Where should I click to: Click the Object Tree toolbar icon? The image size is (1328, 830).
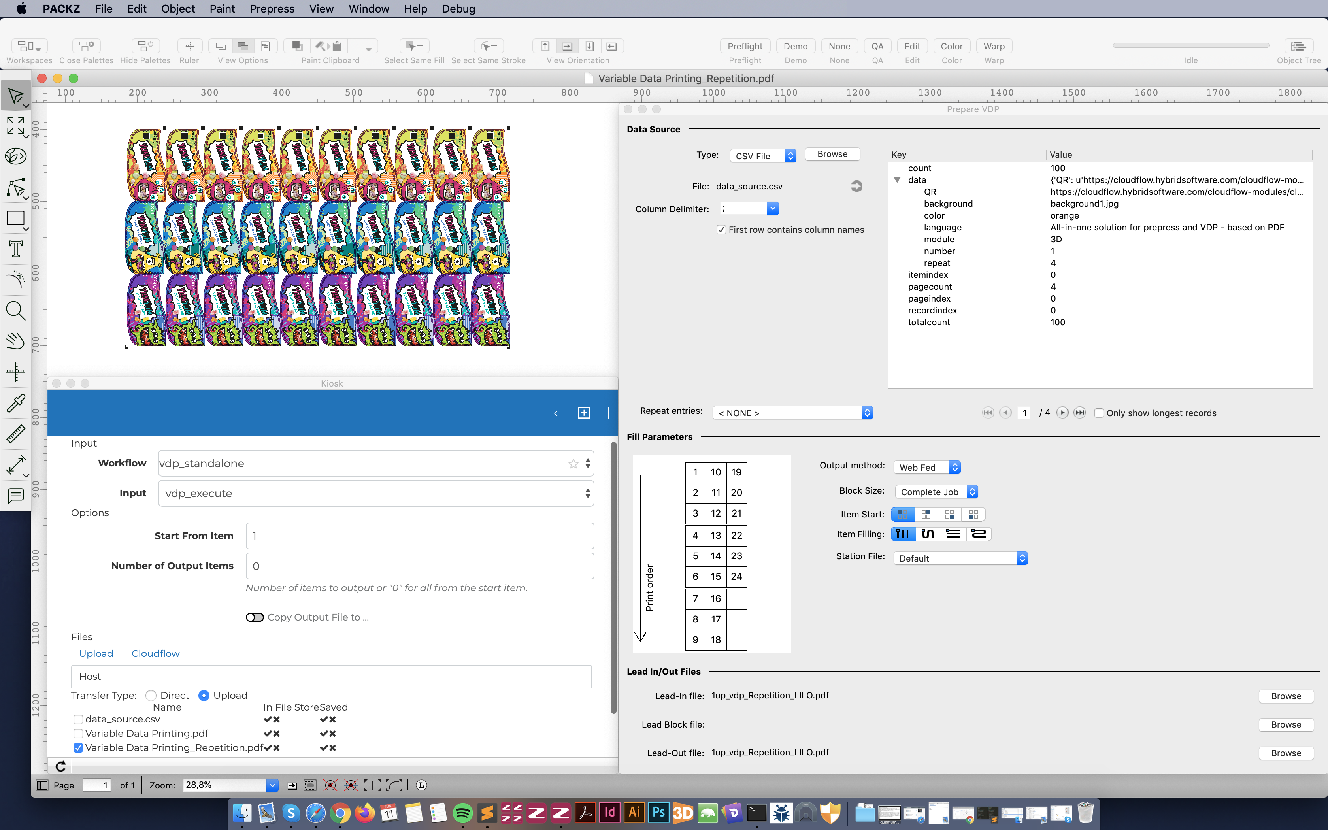coord(1298,46)
